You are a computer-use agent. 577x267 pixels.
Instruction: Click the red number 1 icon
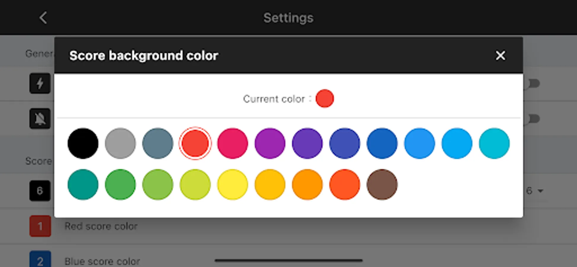(x=40, y=226)
